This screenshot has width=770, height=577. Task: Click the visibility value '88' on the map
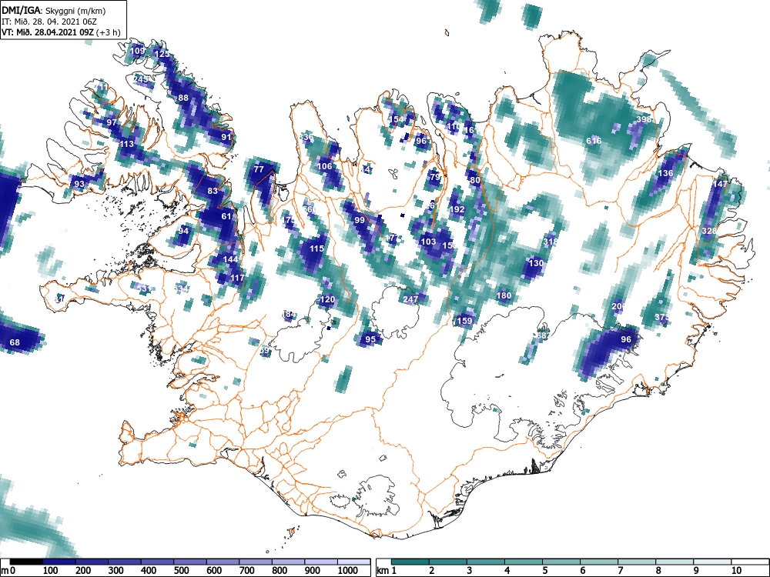click(183, 98)
